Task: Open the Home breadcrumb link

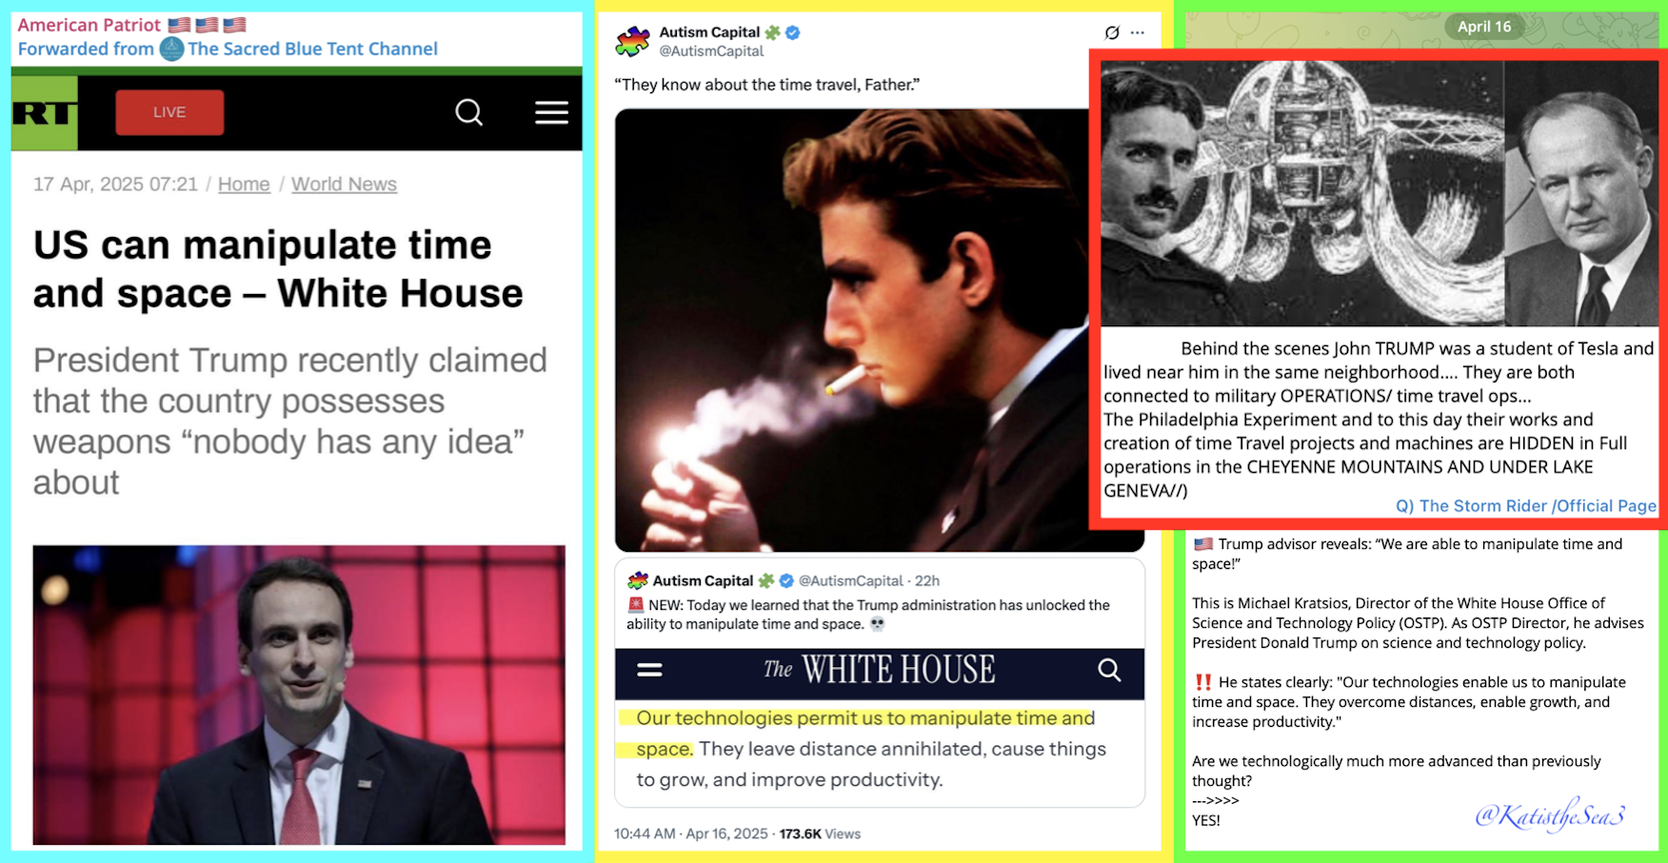Action: (244, 185)
